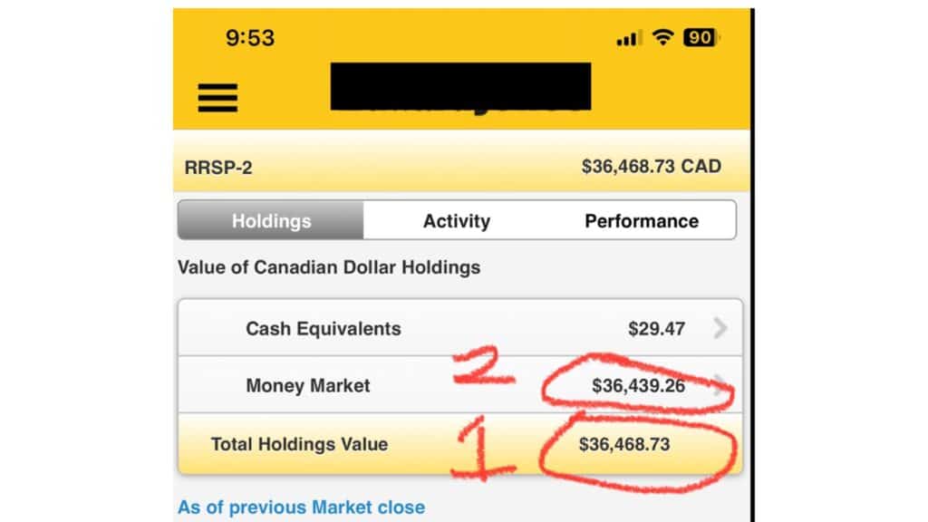Switch to the Performance tab
Screen dimensions: 928x522
coord(642,221)
